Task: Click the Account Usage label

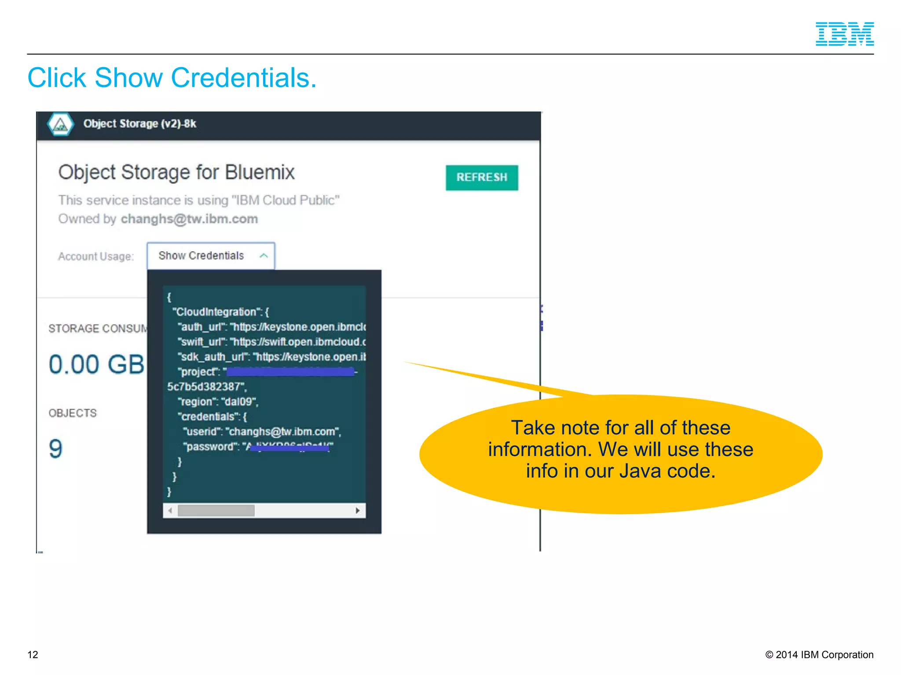Action: [x=96, y=257]
